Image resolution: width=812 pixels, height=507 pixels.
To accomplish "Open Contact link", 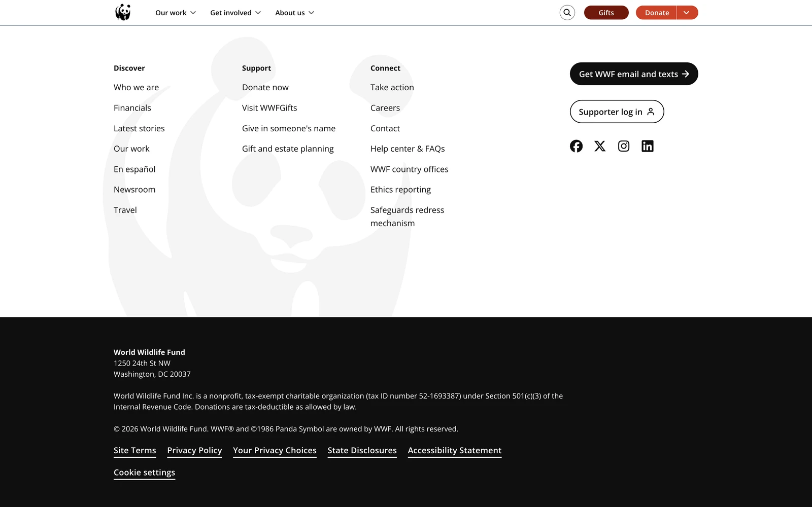I will tap(385, 128).
